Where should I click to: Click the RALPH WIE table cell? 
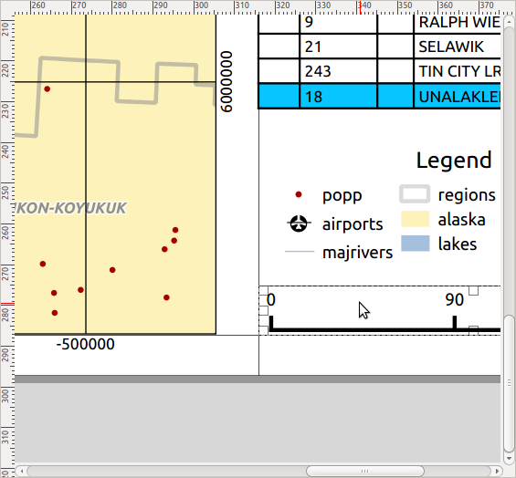pyautogui.click(x=458, y=23)
